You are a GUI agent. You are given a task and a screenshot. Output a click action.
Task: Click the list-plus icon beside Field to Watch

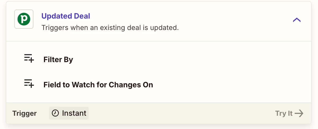[x=29, y=84]
